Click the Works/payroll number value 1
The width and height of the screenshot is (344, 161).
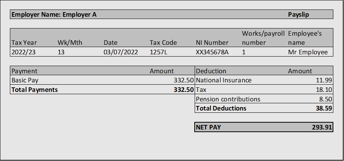[244, 52]
